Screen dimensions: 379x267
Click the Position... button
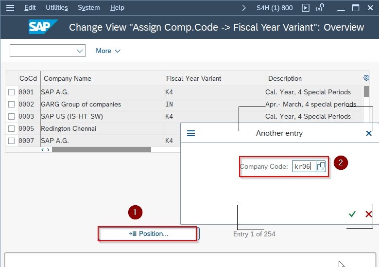tap(149, 233)
